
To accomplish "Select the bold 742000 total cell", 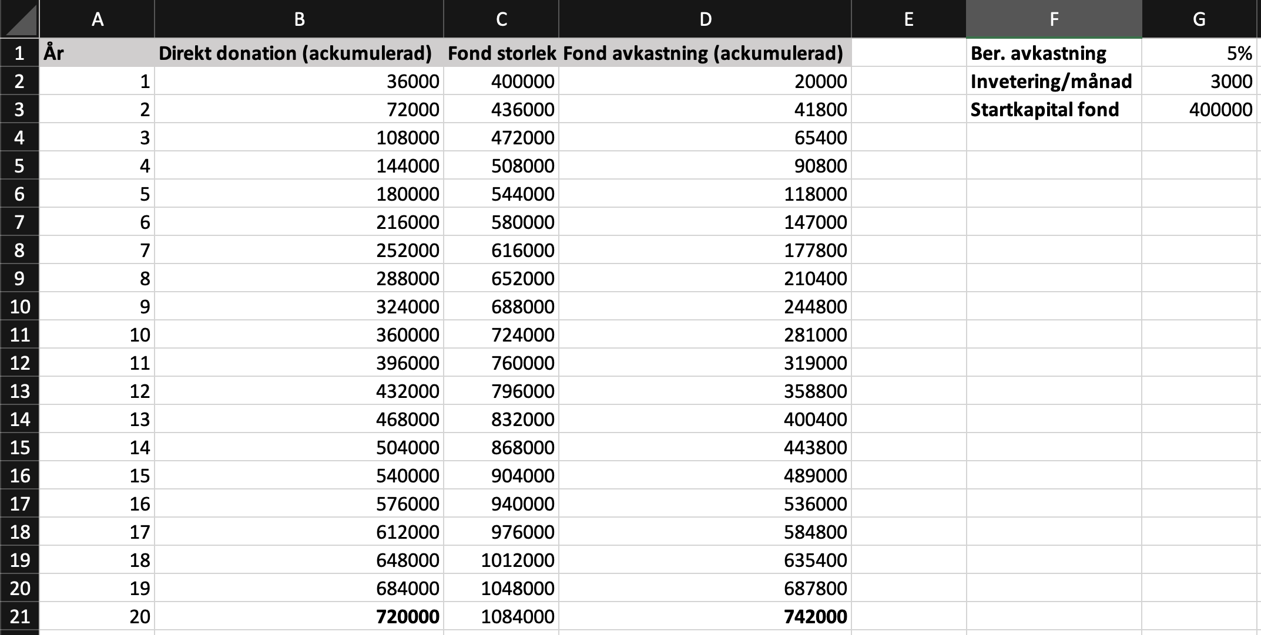I will pyautogui.click(x=705, y=617).
